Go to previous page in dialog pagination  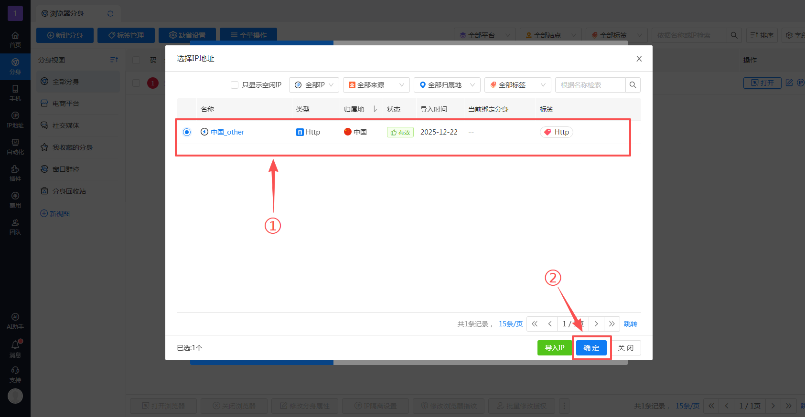point(550,324)
